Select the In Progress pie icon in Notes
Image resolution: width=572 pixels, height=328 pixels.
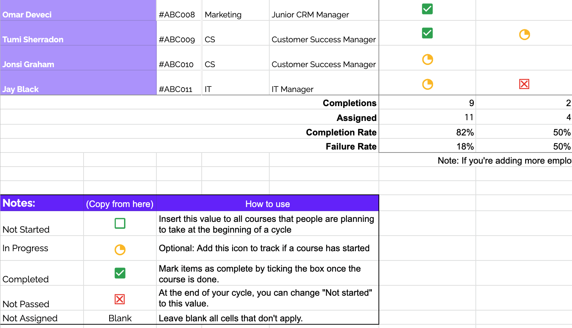120,250
